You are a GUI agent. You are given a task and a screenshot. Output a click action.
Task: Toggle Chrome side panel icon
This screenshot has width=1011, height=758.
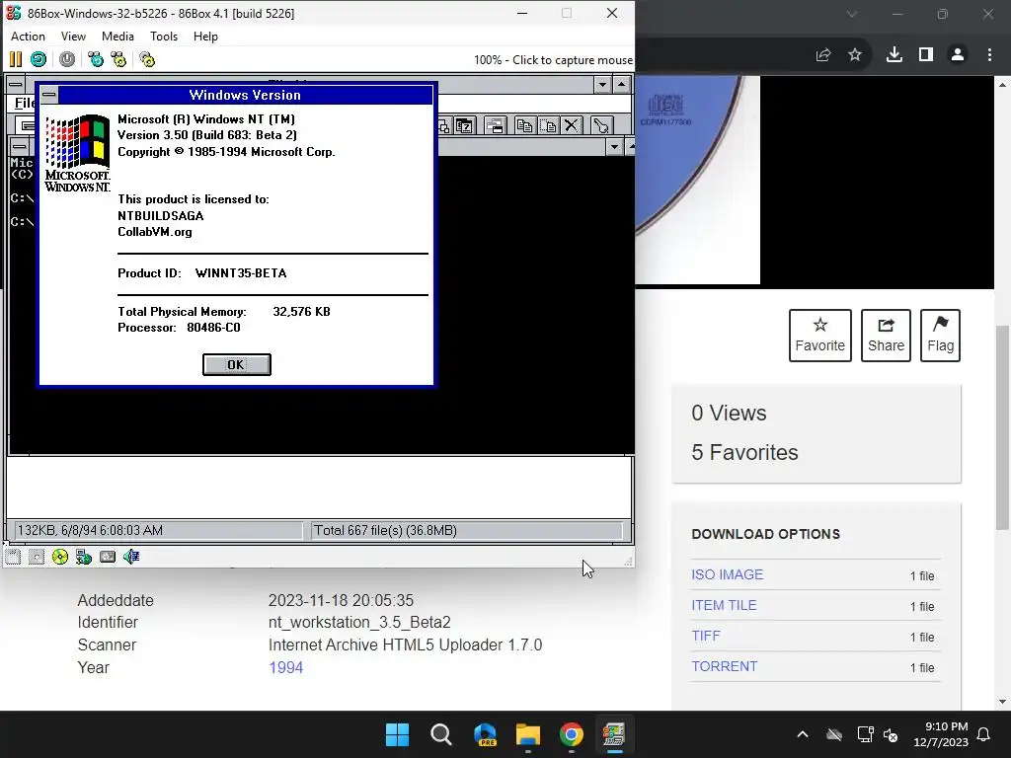926,55
